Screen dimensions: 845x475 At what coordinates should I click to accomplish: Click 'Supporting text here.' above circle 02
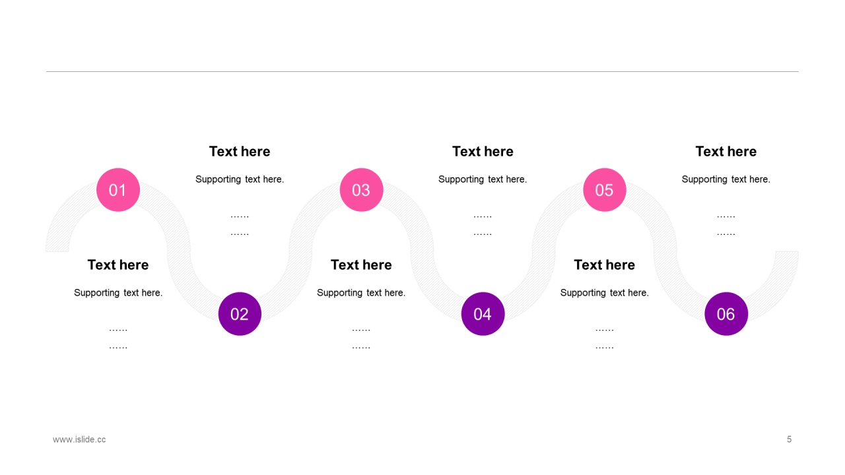(240, 179)
